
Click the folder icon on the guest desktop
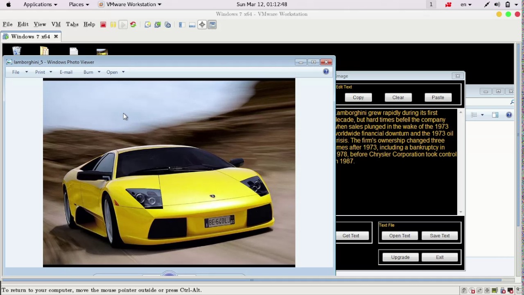coord(45,51)
